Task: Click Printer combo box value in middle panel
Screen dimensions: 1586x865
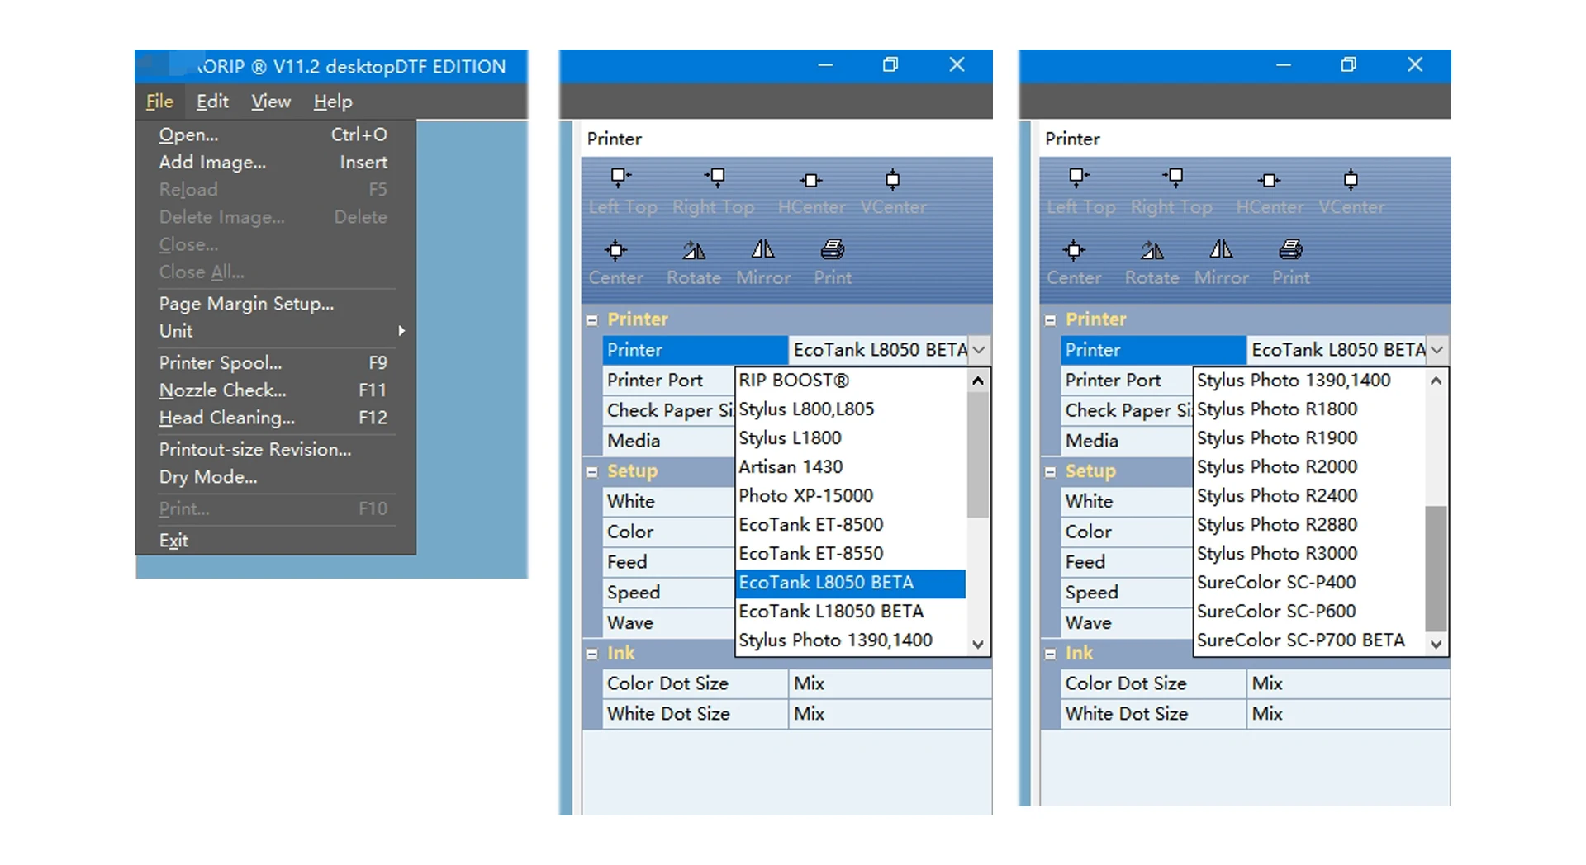Action: click(879, 350)
